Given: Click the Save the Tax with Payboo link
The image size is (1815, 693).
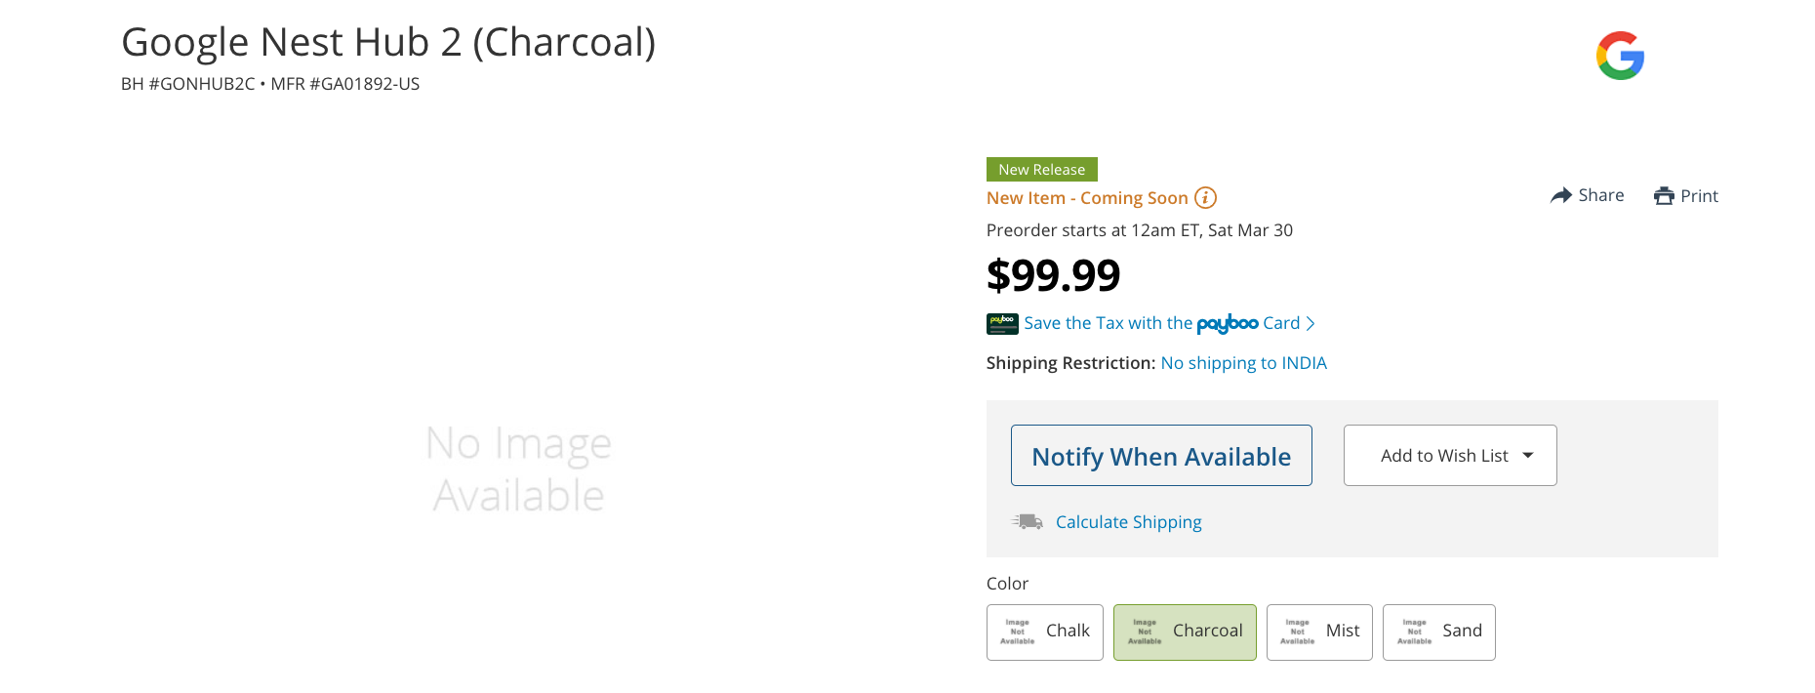Looking at the screenshot, I should [x=1161, y=323].
